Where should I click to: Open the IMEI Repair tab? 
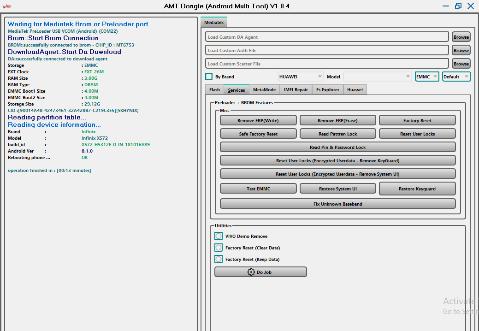tap(296, 90)
